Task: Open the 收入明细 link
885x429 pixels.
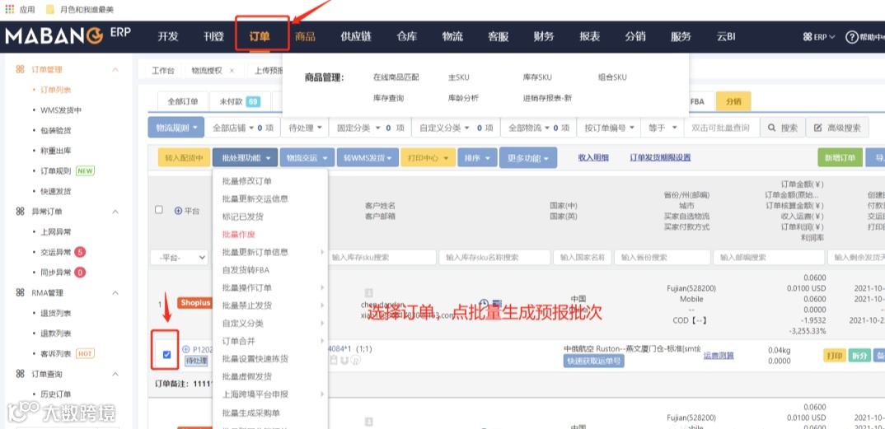Action: (x=593, y=158)
